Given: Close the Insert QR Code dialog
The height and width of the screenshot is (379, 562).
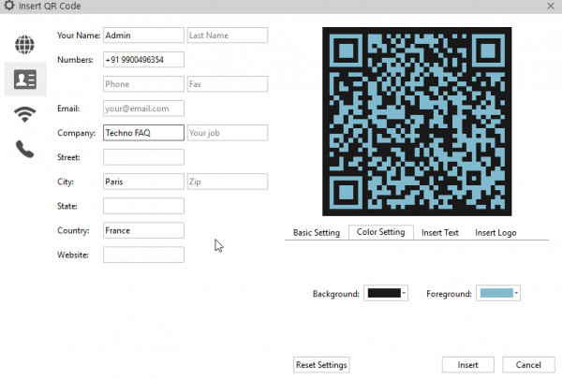Looking at the screenshot, I should coord(551,7).
